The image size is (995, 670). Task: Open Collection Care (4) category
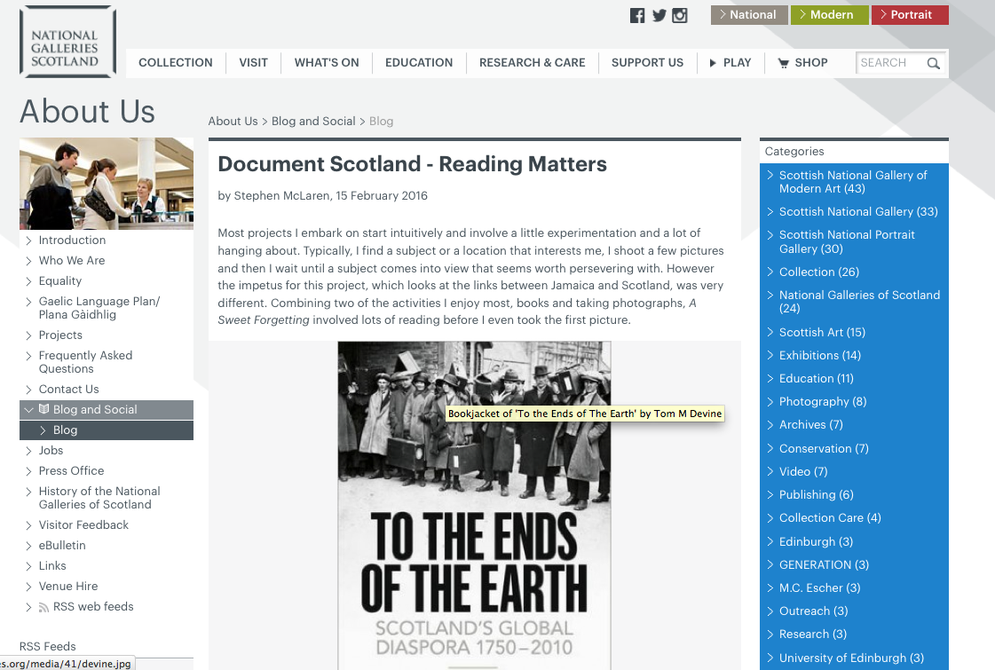(830, 518)
